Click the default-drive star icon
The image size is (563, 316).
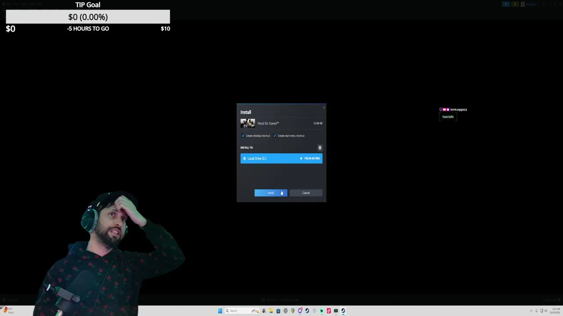(301, 158)
